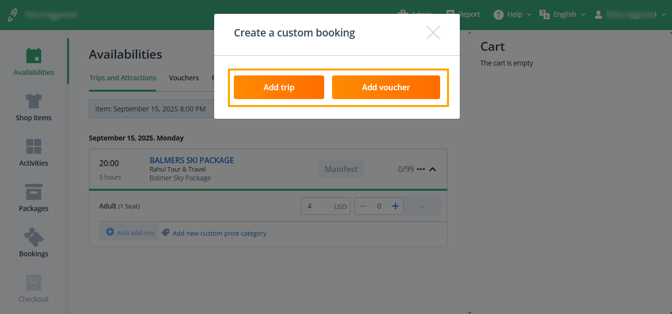Click Add new custom price category link

point(219,233)
